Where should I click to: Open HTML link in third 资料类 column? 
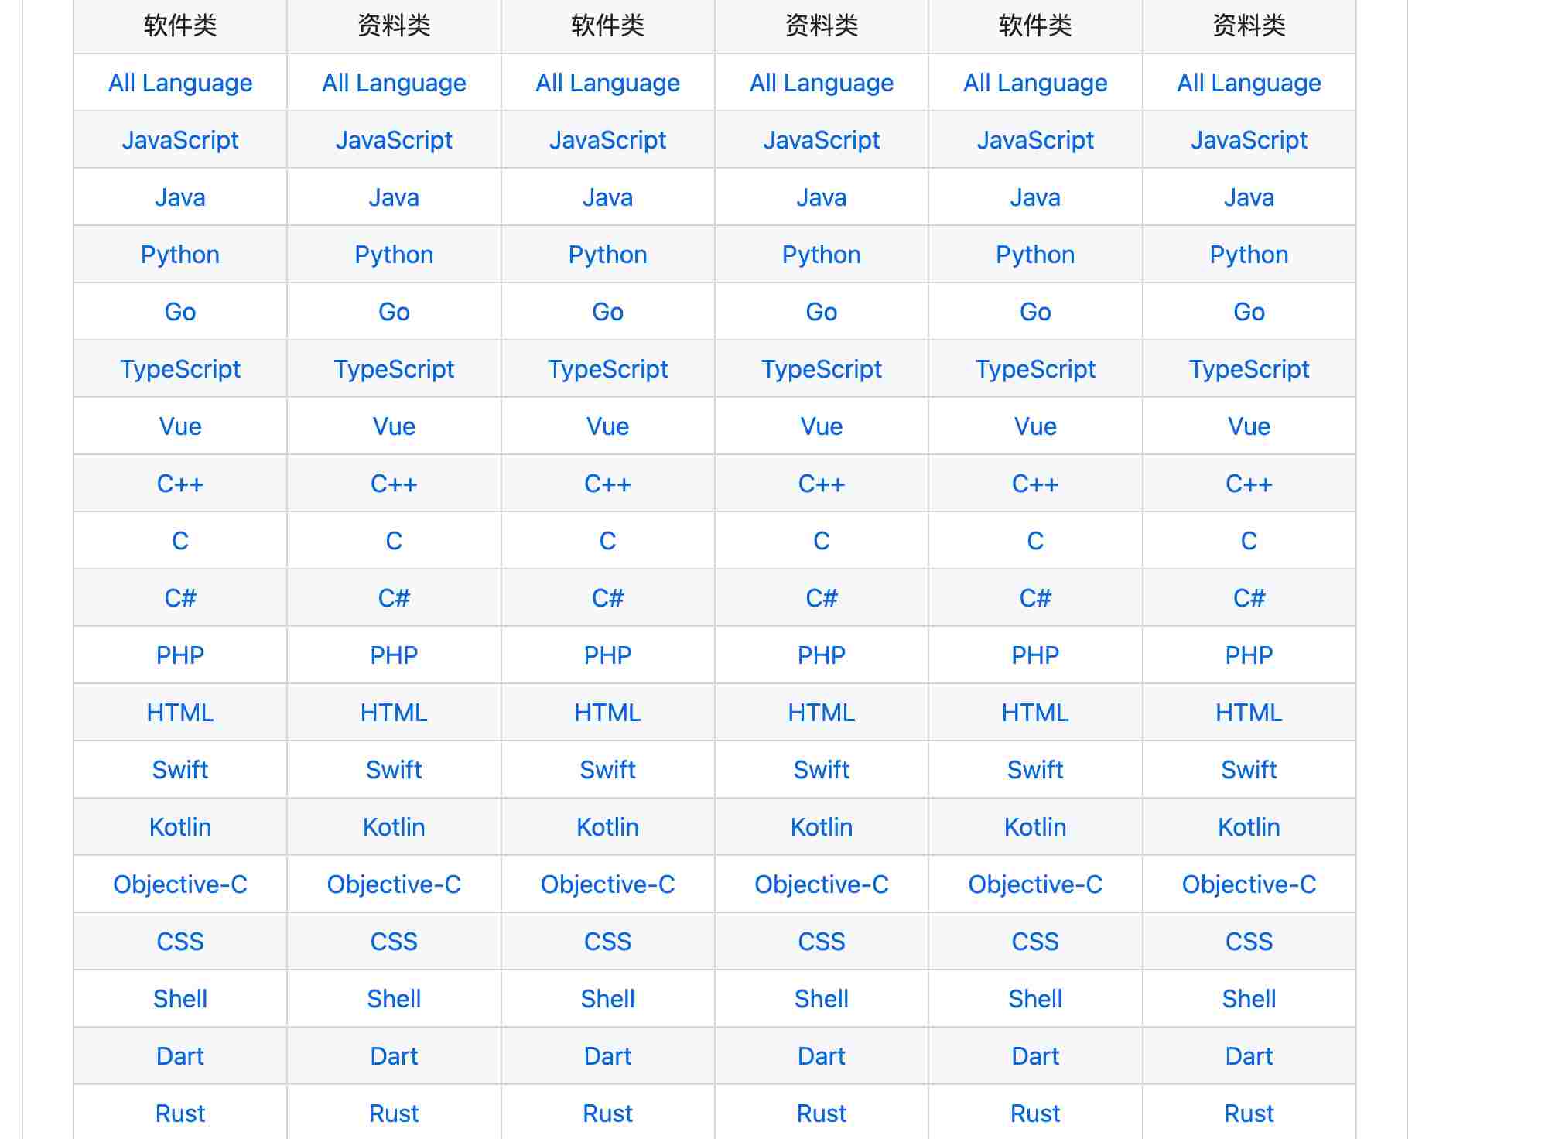(x=1249, y=713)
